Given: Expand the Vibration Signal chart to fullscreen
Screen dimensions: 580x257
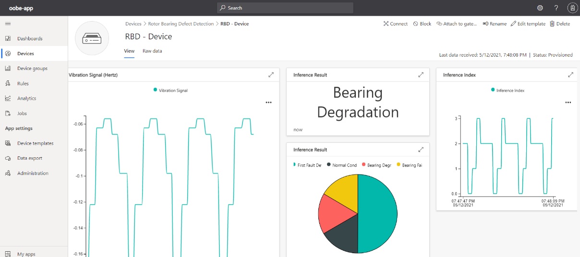Looking at the screenshot, I should (x=271, y=75).
